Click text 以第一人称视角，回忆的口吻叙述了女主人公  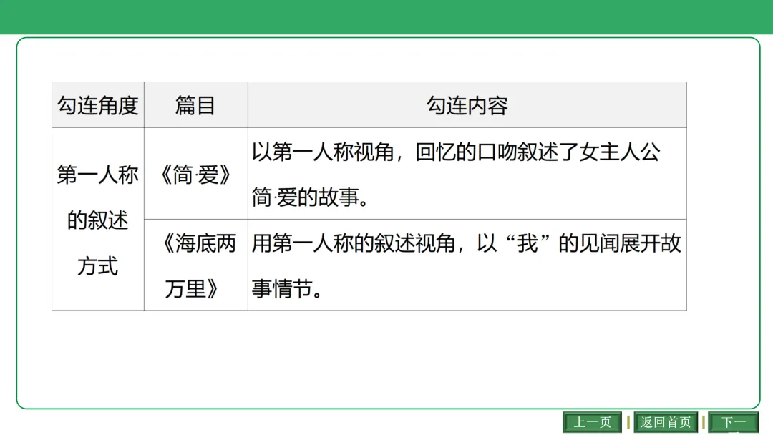[x=456, y=152]
